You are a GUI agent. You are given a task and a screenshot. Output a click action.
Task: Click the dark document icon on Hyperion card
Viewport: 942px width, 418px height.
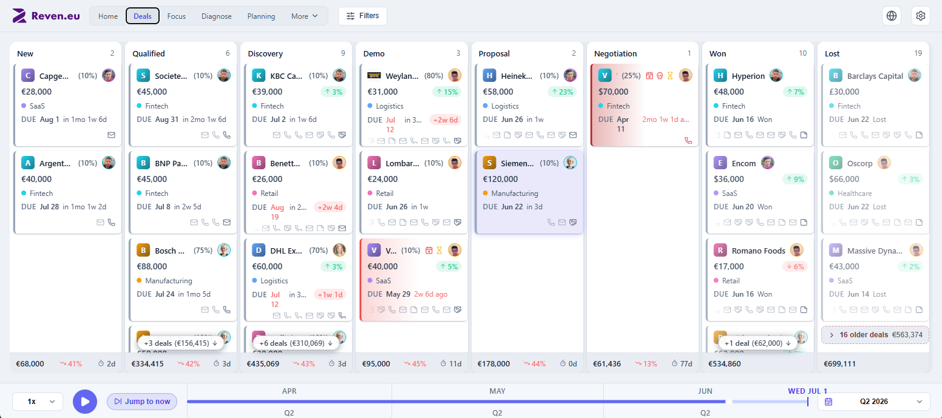[x=803, y=135]
